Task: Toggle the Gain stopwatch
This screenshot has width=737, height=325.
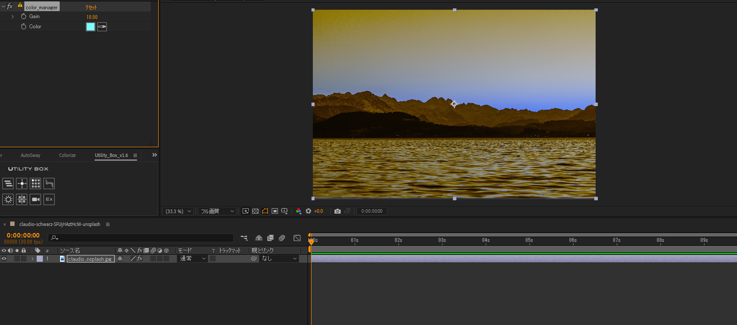Action: click(23, 16)
